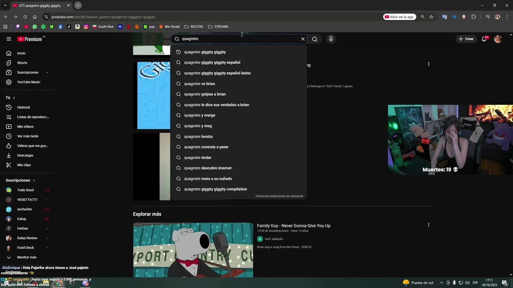The image size is (513, 288).
Task: Expand Mostrar más subscriptions
Action: coord(28,257)
